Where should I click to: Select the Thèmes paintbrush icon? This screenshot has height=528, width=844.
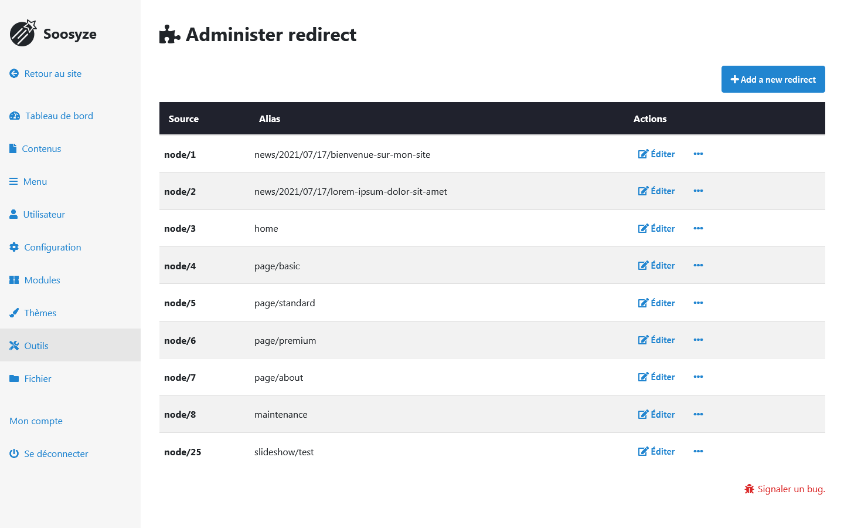pos(13,313)
